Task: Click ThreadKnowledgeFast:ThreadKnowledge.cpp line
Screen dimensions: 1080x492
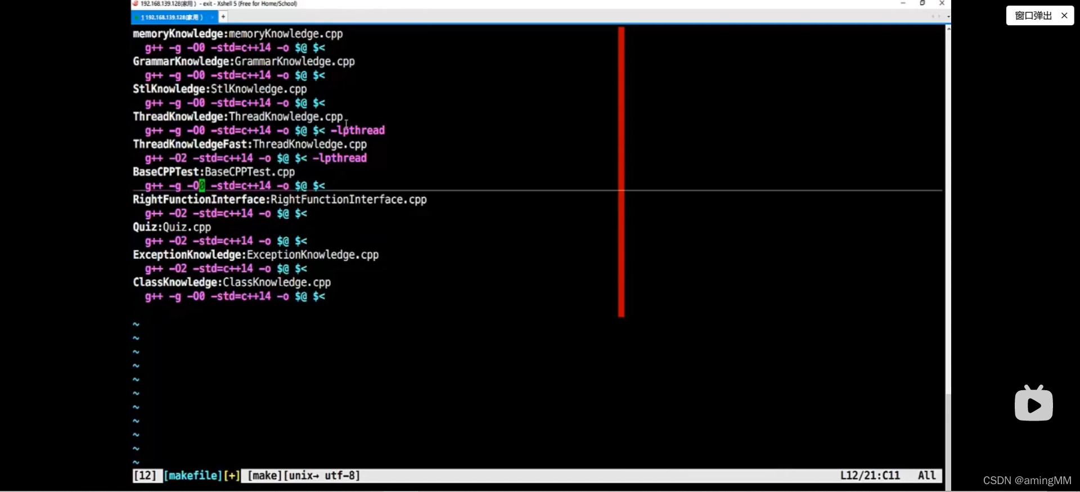Action: pos(250,144)
